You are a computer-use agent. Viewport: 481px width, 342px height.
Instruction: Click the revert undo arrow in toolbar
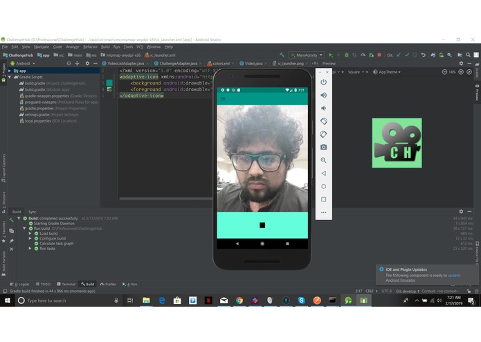(x=424, y=55)
